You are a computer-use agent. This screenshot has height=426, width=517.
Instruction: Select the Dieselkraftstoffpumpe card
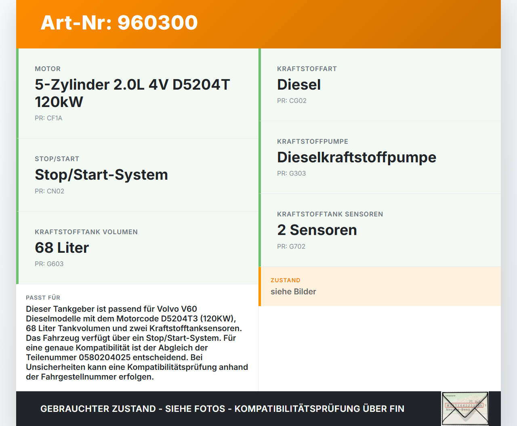(x=380, y=157)
